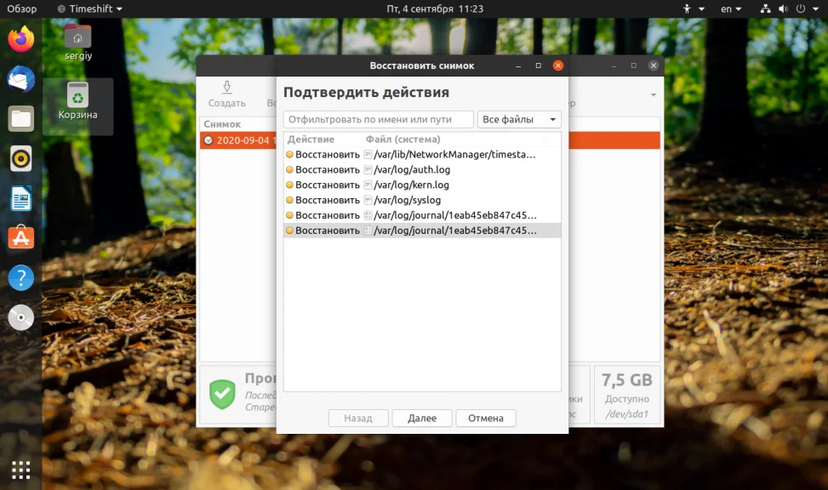828x490 pixels.
Task: Open the sergiy home folder icon
Action: (78, 43)
